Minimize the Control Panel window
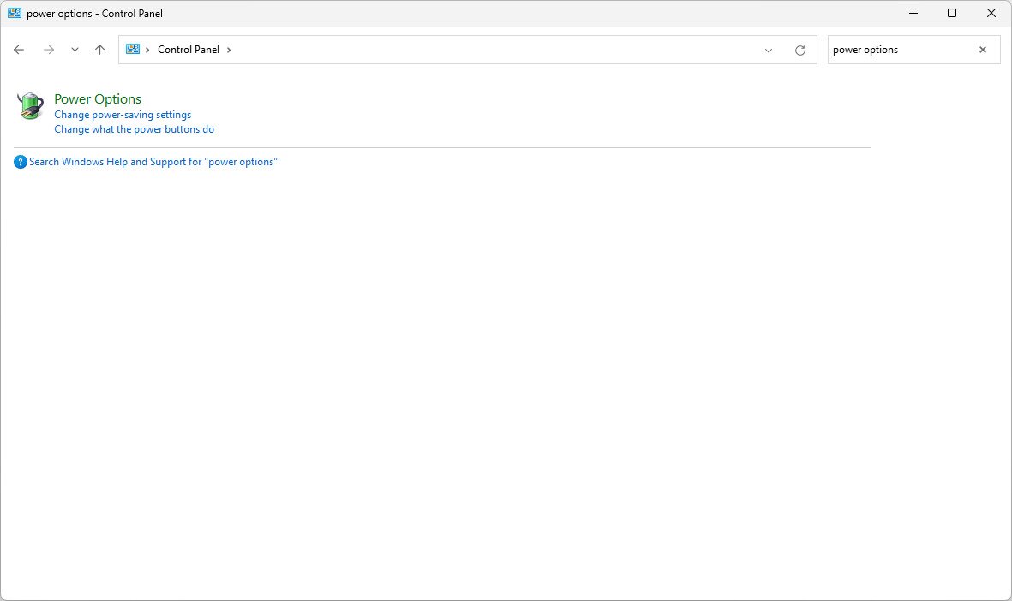The image size is (1012, 601). 913,13
